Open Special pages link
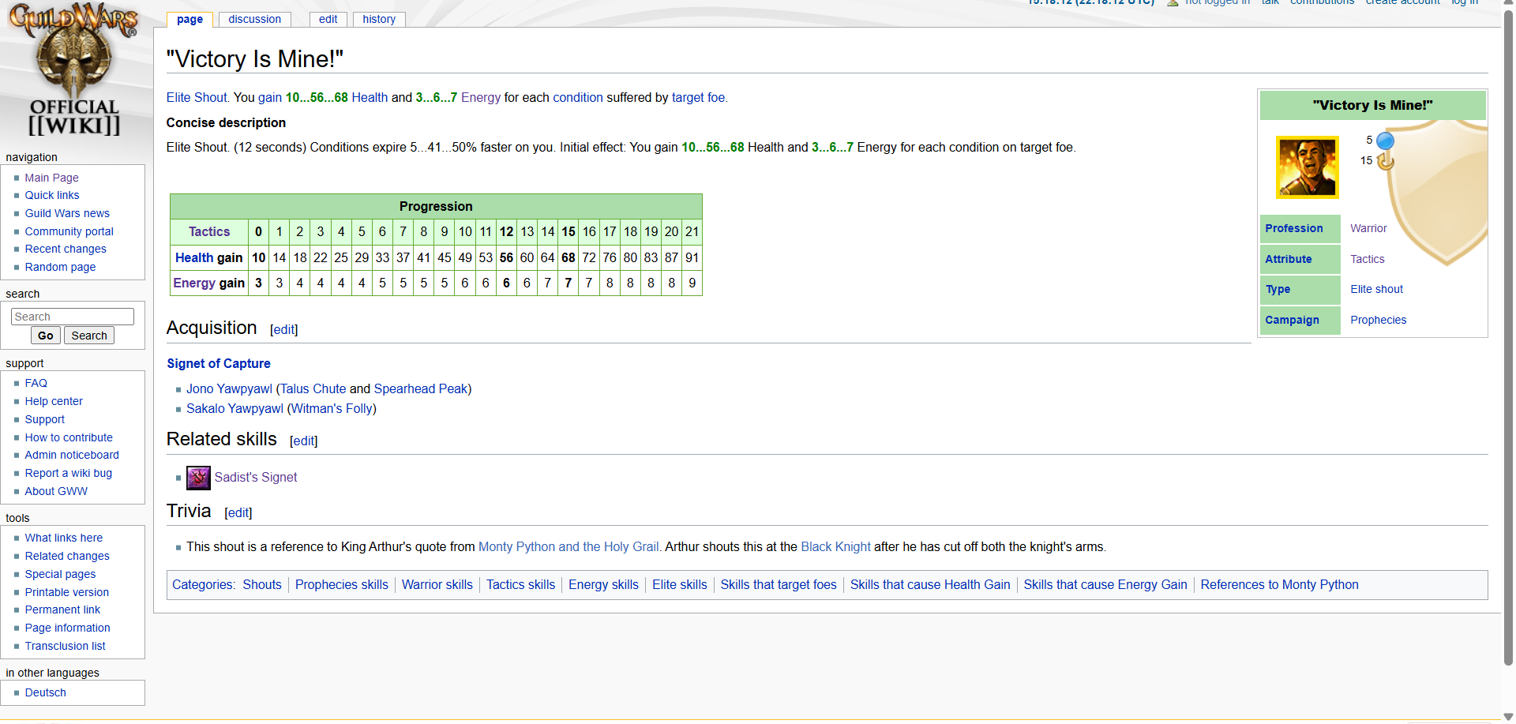 pyautogui.click(x=60, y=574)
